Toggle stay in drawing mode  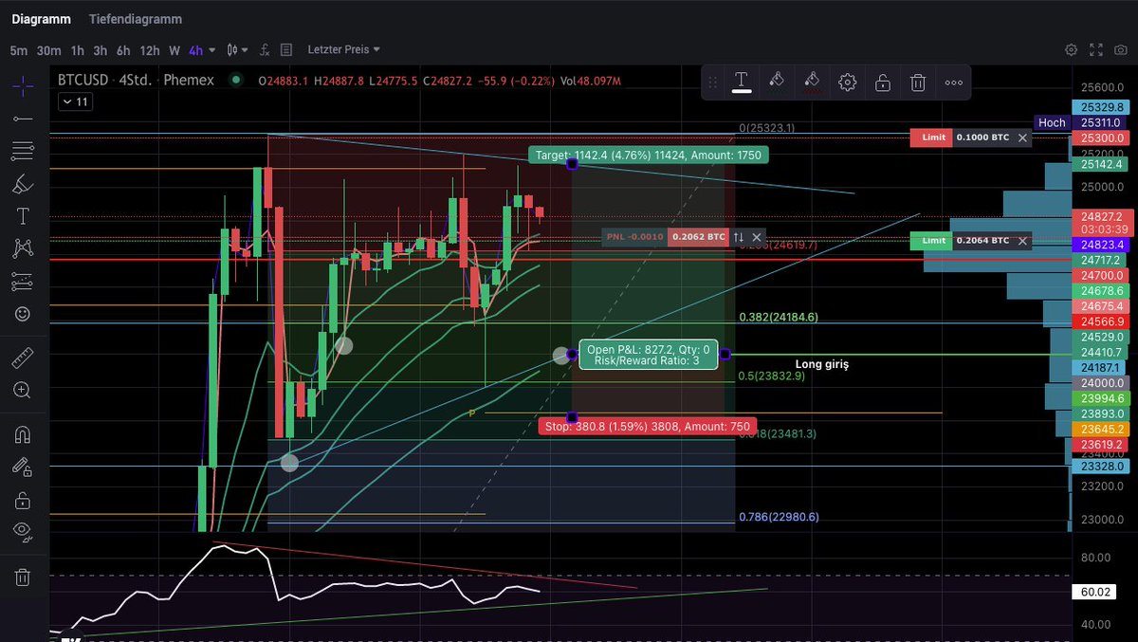point(24,467)
